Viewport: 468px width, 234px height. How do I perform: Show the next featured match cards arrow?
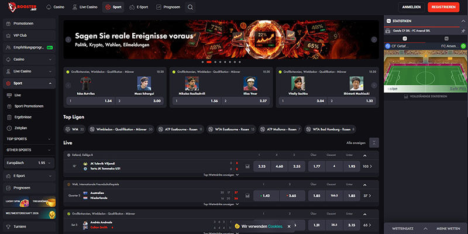pyautogui.click(x=374, y=85)
